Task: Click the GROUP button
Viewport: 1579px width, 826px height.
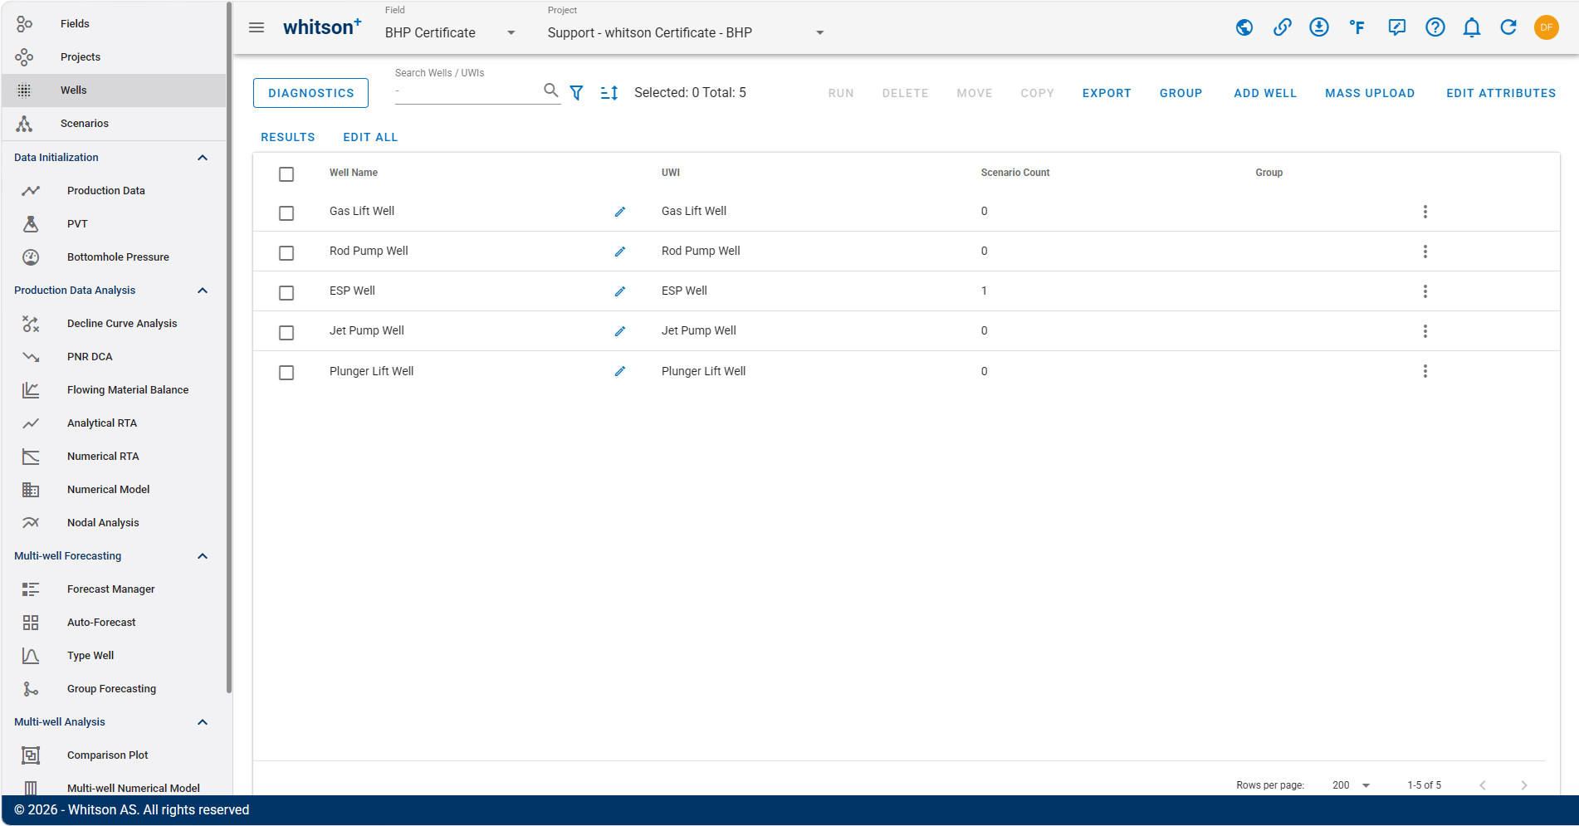Action: (x=1181, y=93)
